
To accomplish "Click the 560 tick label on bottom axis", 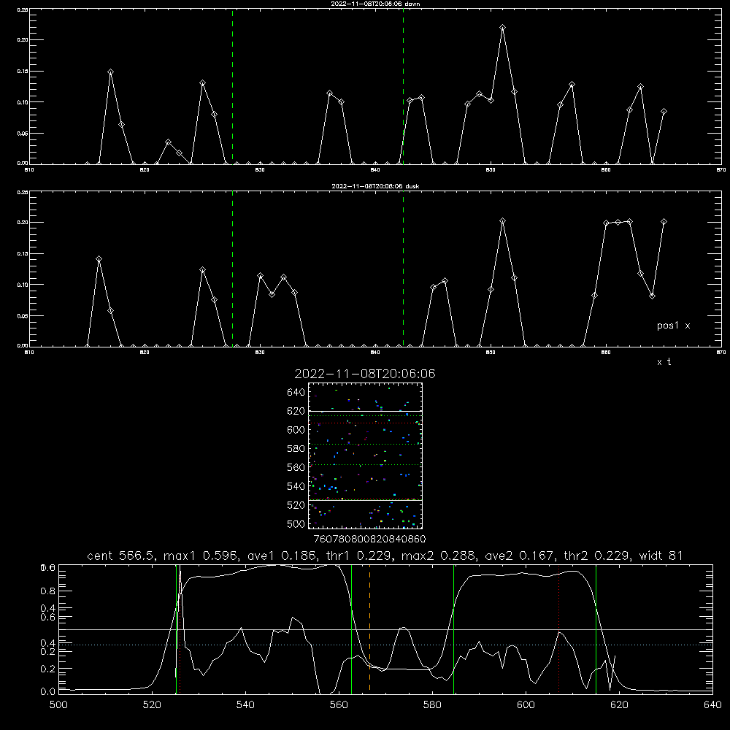I will tap(339, 705).
